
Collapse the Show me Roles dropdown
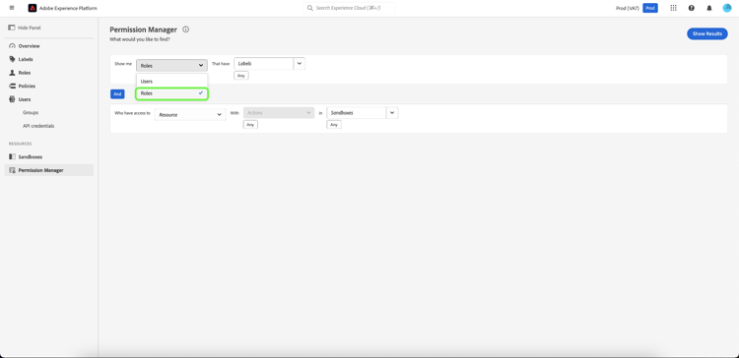tap(172, 66)
